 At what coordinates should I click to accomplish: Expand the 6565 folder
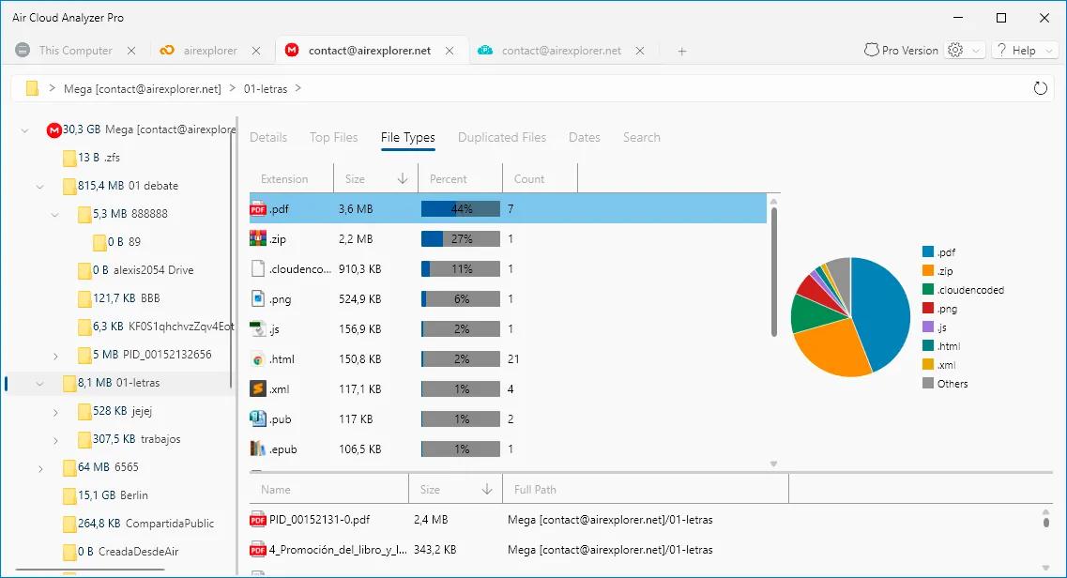[x=40, y=468]
